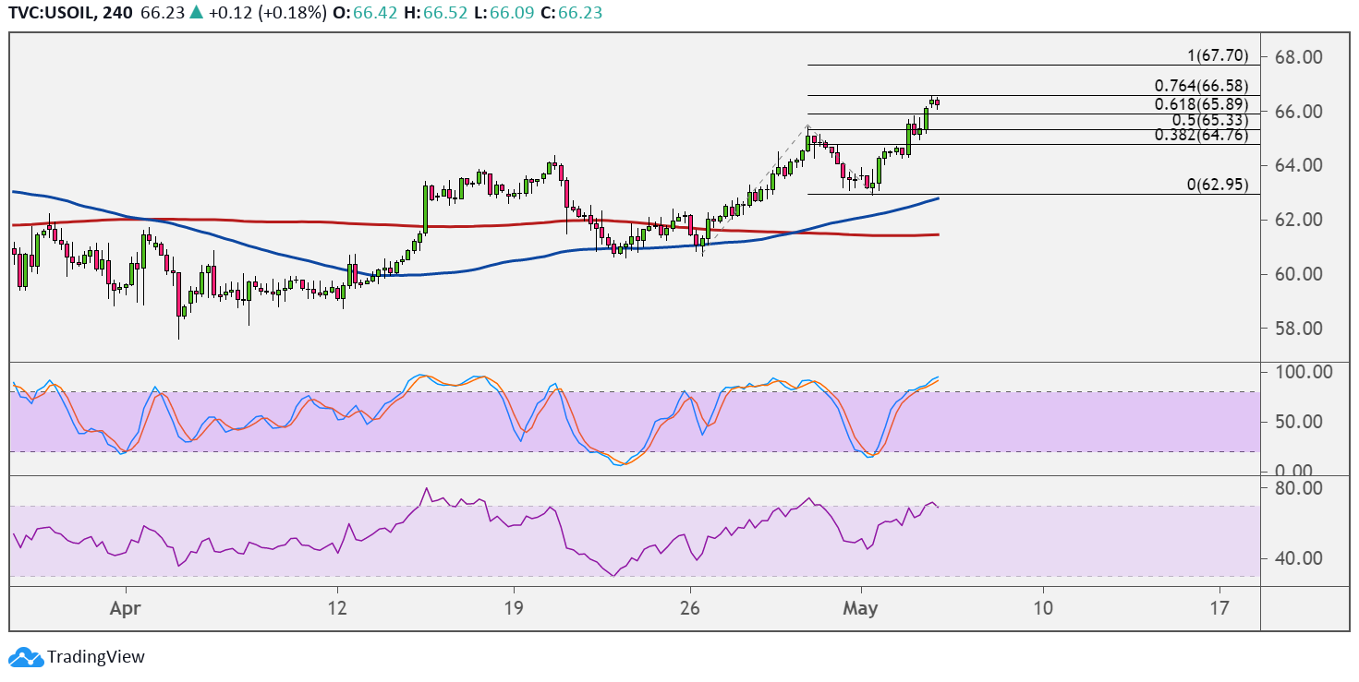This screenshot has width=1359, height=682.
Task: Click the green up-arrow price change indicator
Action: (x=197, y=14)
